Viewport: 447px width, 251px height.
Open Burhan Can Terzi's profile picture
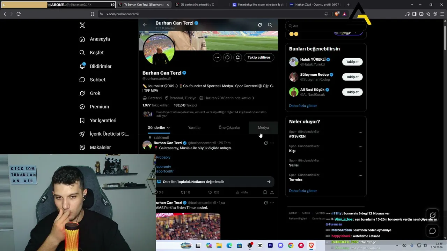pos(159,49)
